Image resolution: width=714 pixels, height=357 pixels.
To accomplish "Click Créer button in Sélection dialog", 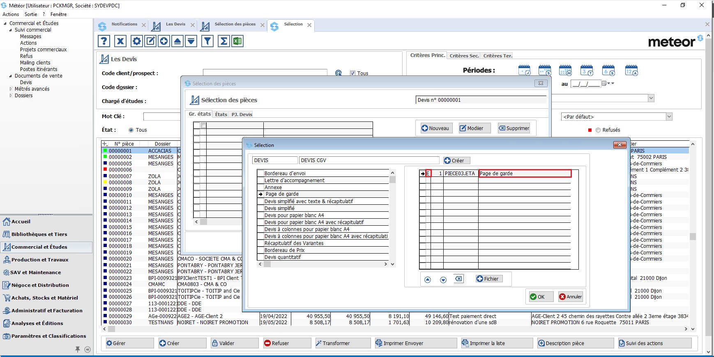I will (x=456, y=160).
